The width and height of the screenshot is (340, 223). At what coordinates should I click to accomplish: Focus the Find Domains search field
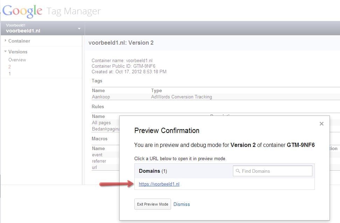[272, 171]
